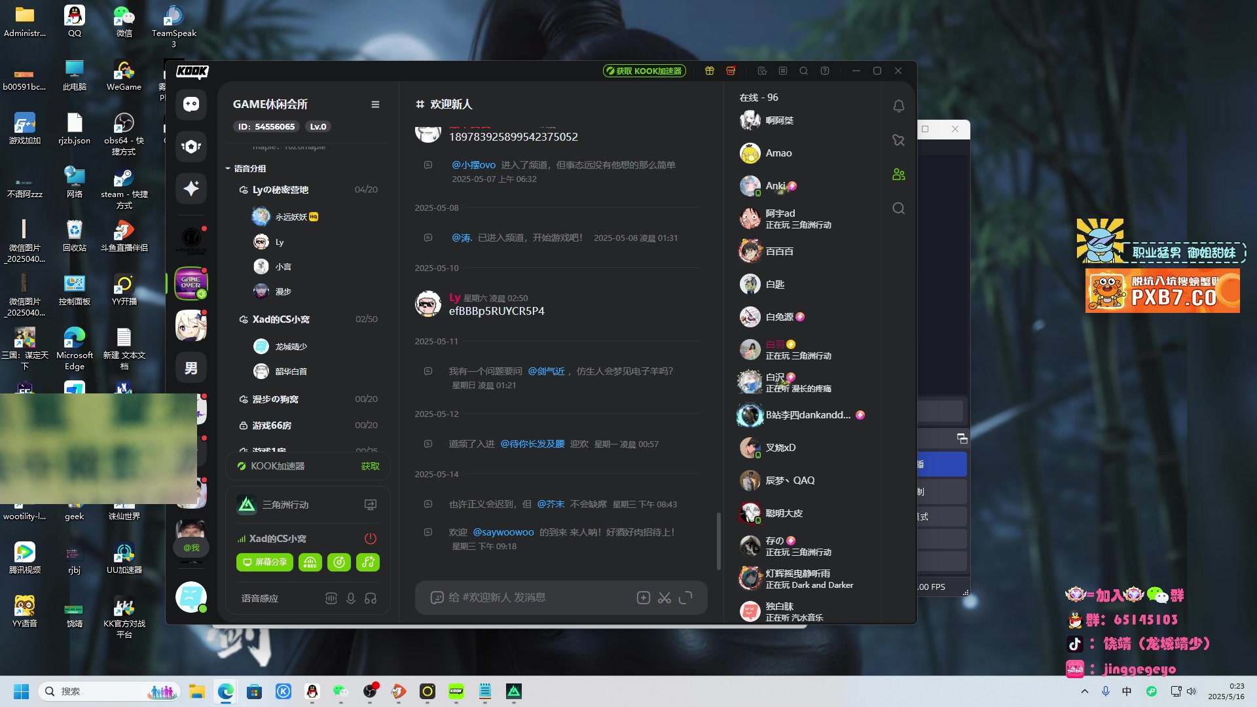Click taskbar volume icon
The width and height of the screenshot is (1257, 707).
1191,691
